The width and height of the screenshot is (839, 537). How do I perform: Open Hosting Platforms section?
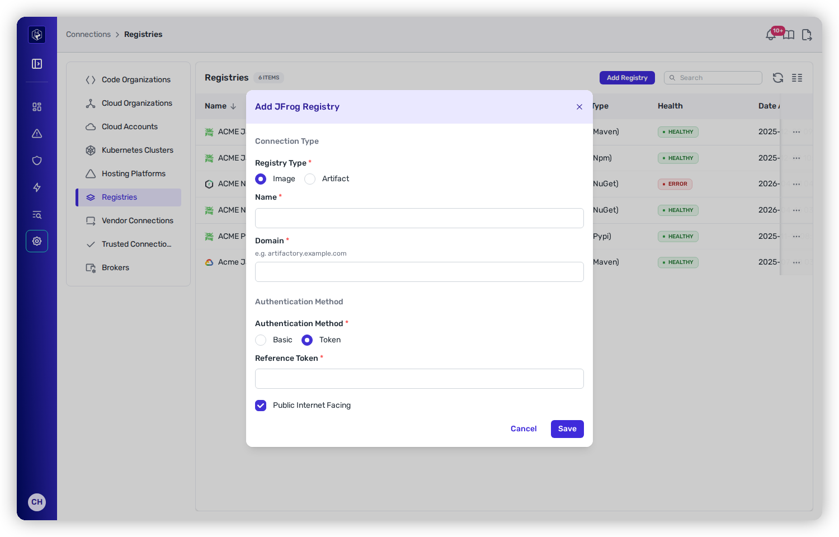click(128, 173)
